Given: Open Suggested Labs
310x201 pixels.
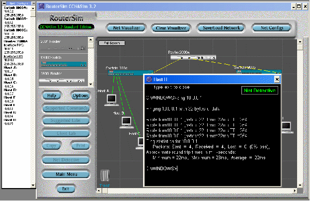Looking at the screenshot, I should click(66, 120).
